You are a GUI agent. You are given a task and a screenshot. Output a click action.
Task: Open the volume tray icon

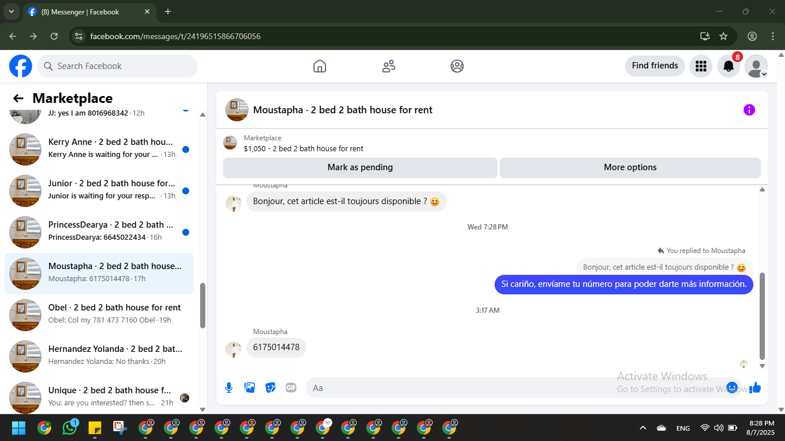point(719,428)
